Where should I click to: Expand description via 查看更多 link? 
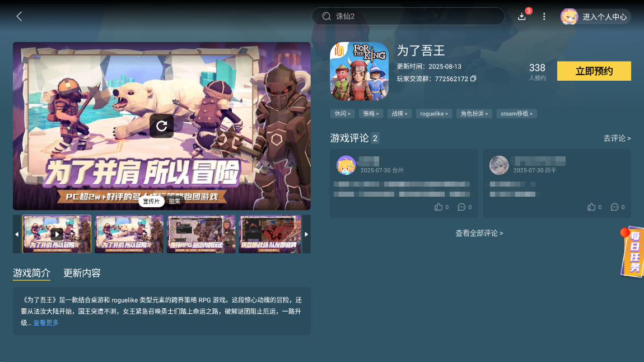coord(46,323)
